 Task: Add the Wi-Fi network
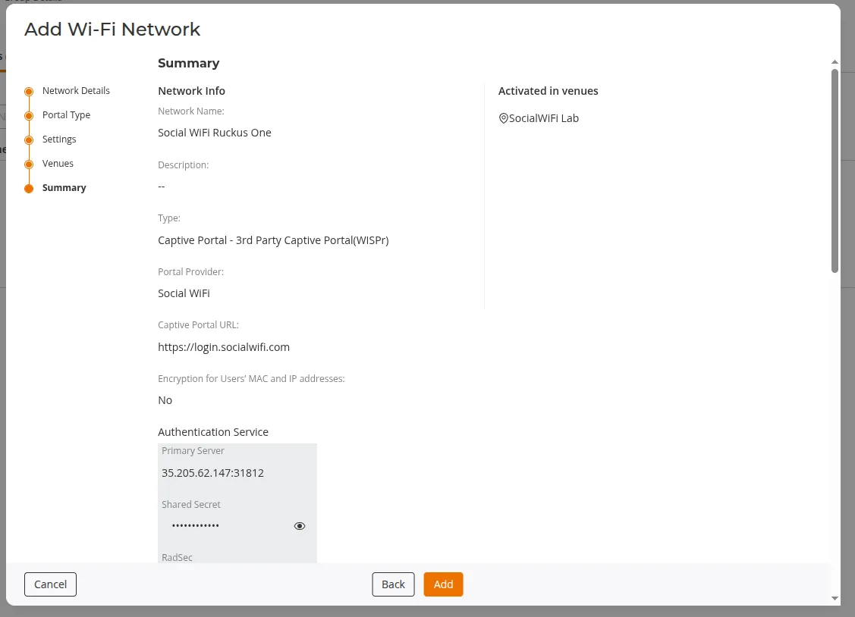pyautogui.click(x=443, y=584)
